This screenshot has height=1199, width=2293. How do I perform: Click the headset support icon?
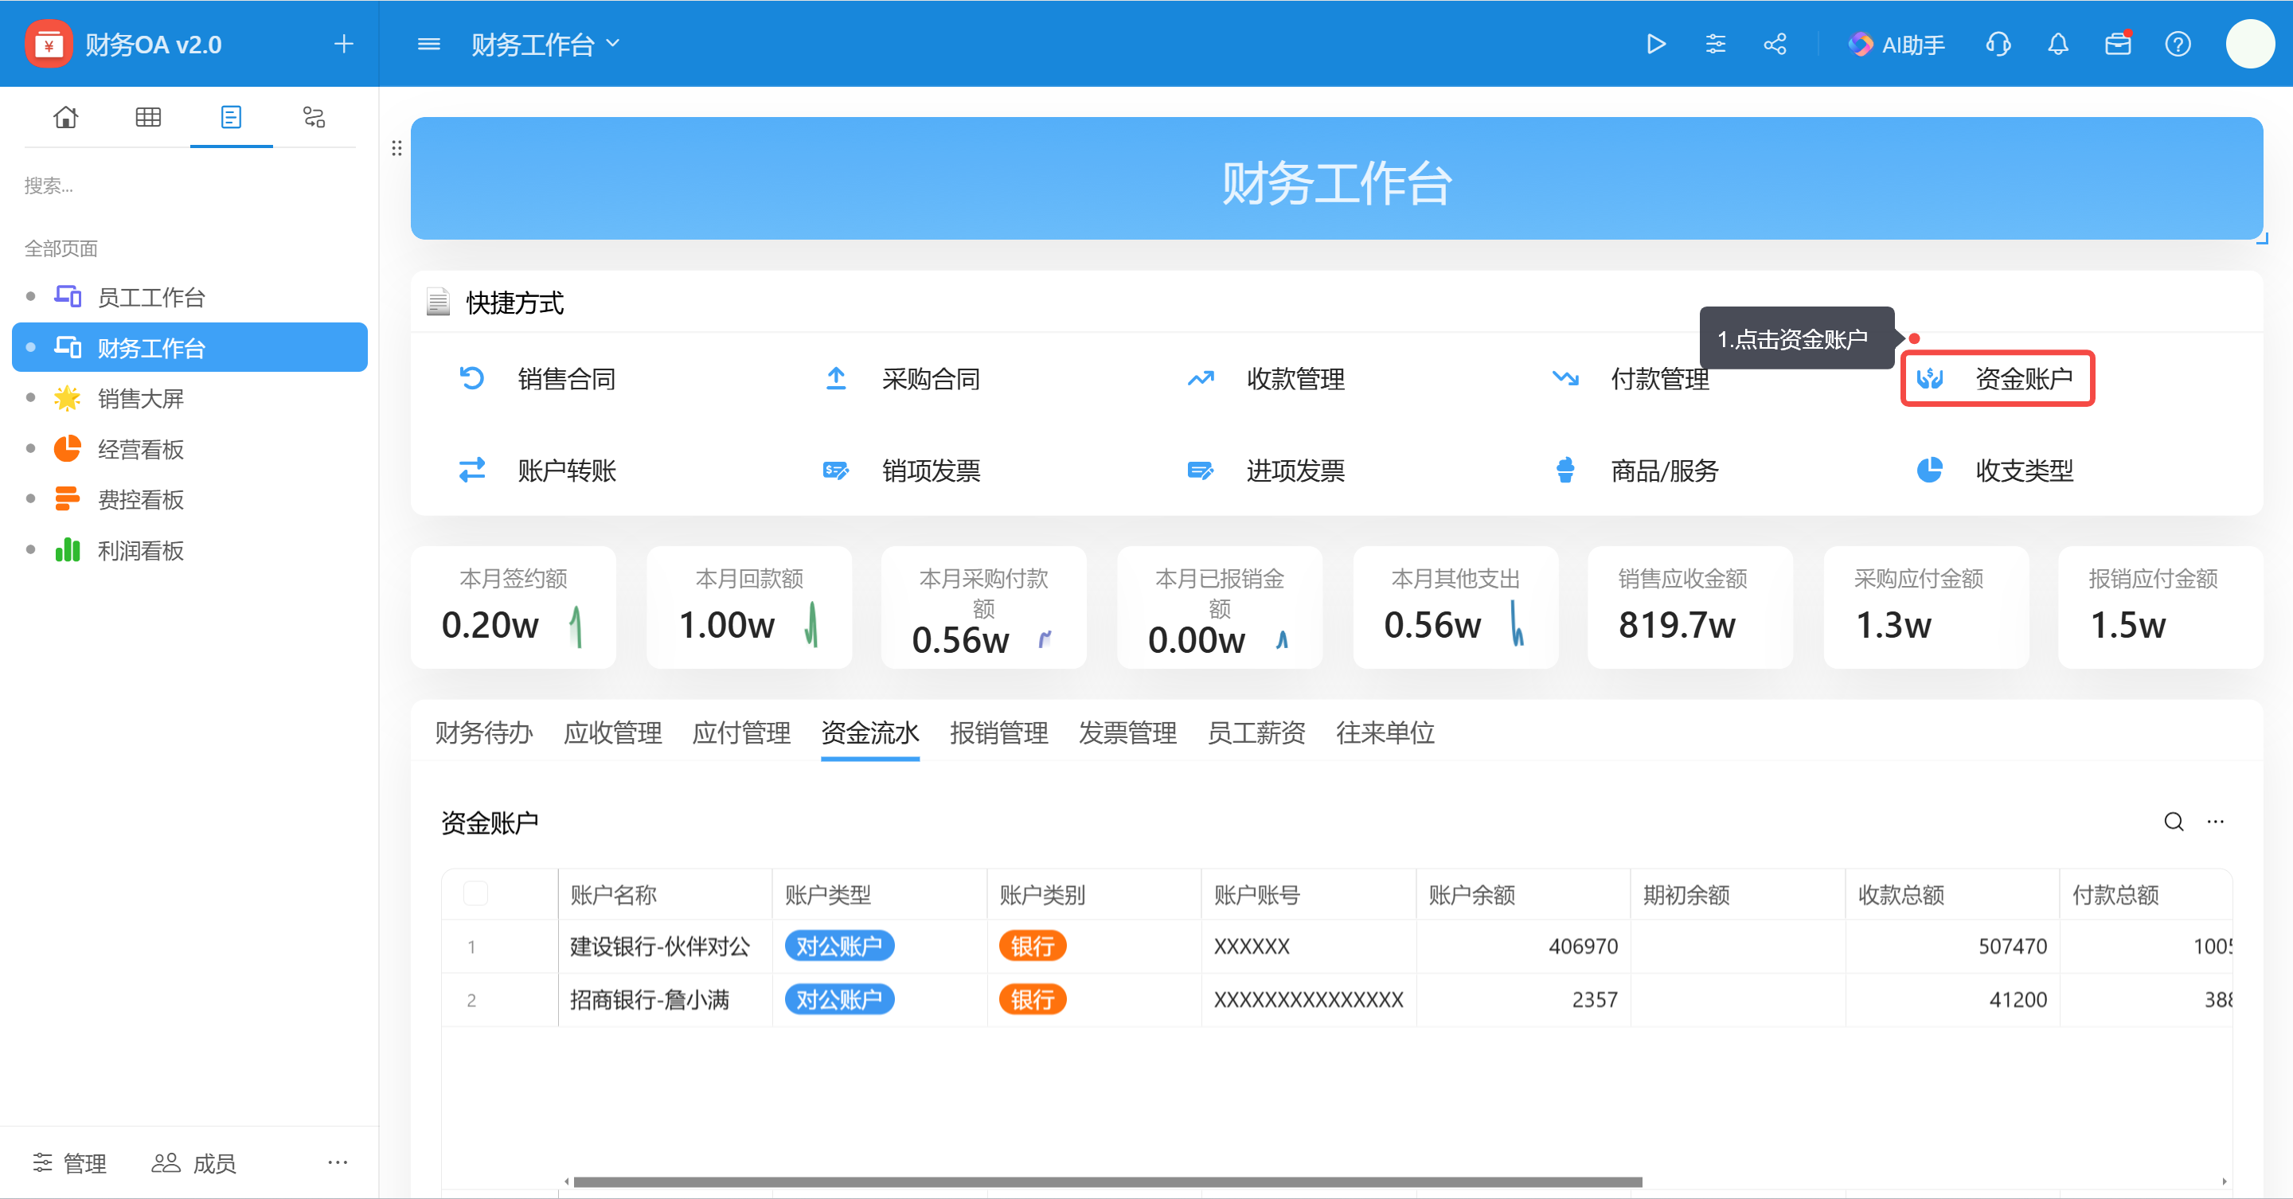[1998, 44]
